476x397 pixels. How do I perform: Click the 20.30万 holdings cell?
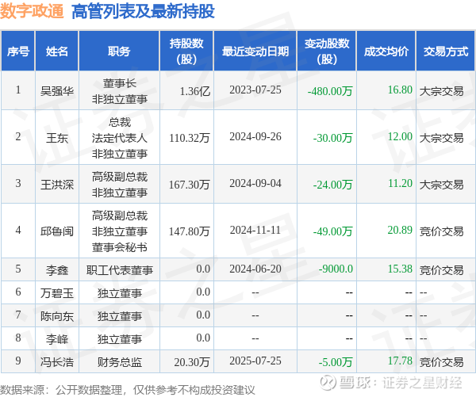point(192,362)
